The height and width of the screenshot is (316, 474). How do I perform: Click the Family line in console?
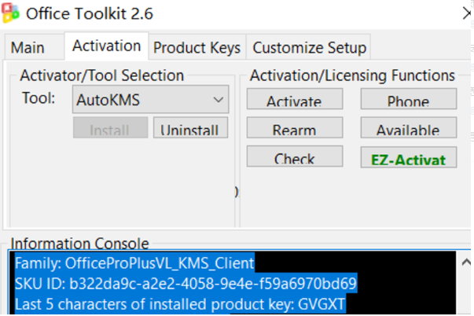(134, 263)
